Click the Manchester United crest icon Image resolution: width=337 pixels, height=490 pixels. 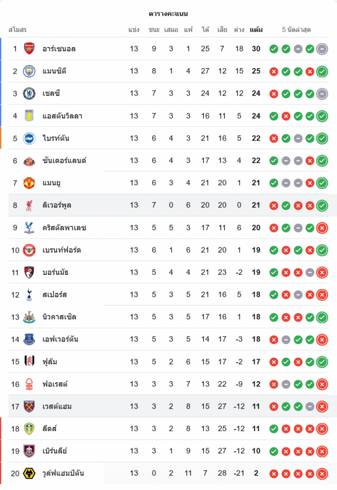pyautogui.click(x=29, y=183)
